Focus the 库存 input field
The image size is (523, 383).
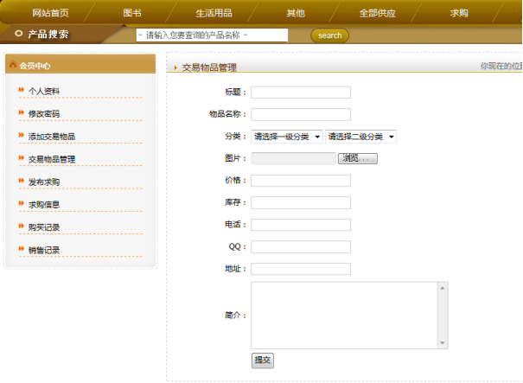(301, 202)
